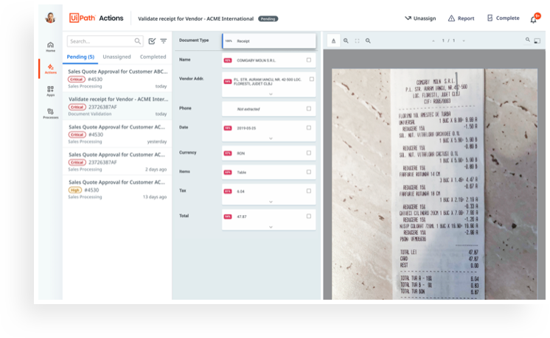Click the Report button
The image size is (550, 338).
click(x=462, y=18)
